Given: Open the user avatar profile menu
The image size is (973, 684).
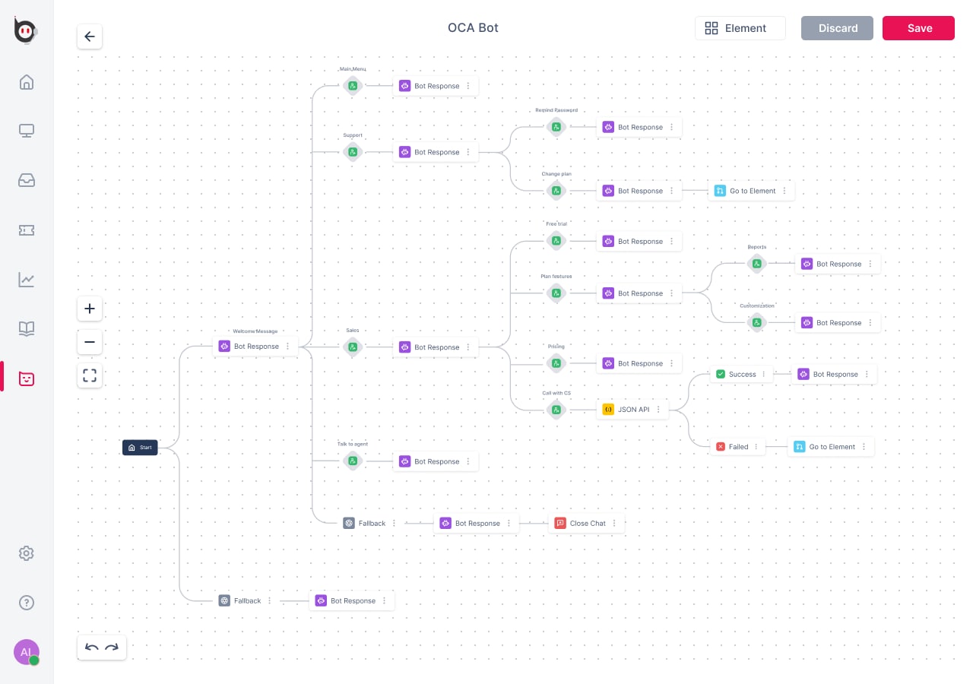Looking at the screenshot, I should tap(27, 652).
